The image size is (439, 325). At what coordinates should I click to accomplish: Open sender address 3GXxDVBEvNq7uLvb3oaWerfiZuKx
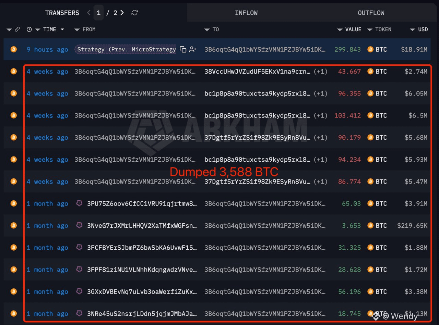142,291
